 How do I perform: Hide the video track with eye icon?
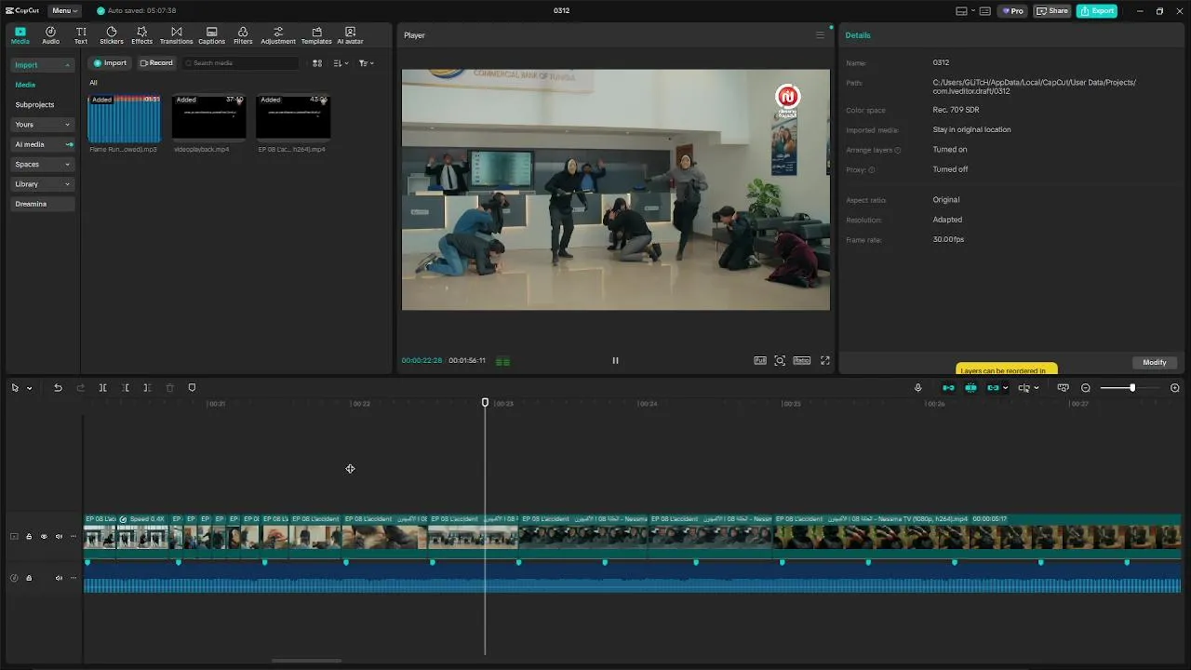(x=43, y=537)
